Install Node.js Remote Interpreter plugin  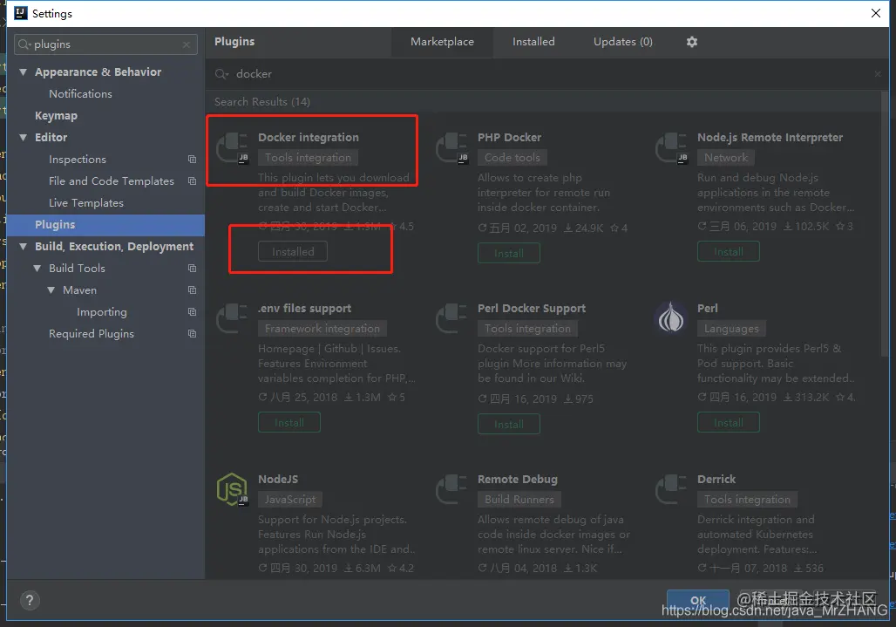[728, 251]
